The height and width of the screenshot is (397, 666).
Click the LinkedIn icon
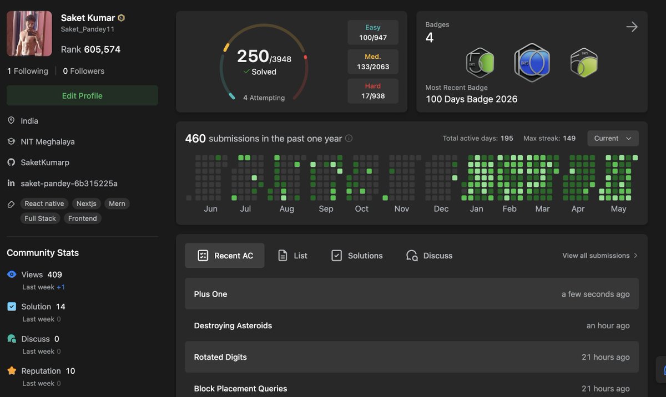point(11,183)
